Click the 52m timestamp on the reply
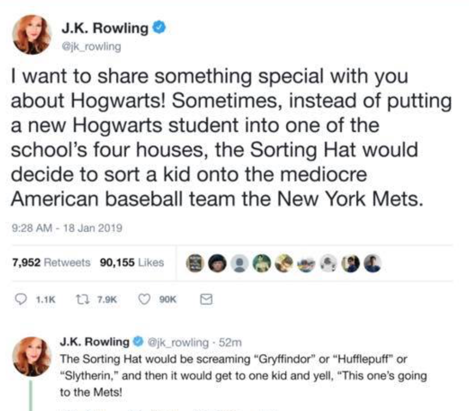469x411 pixels. click(230, 342)
